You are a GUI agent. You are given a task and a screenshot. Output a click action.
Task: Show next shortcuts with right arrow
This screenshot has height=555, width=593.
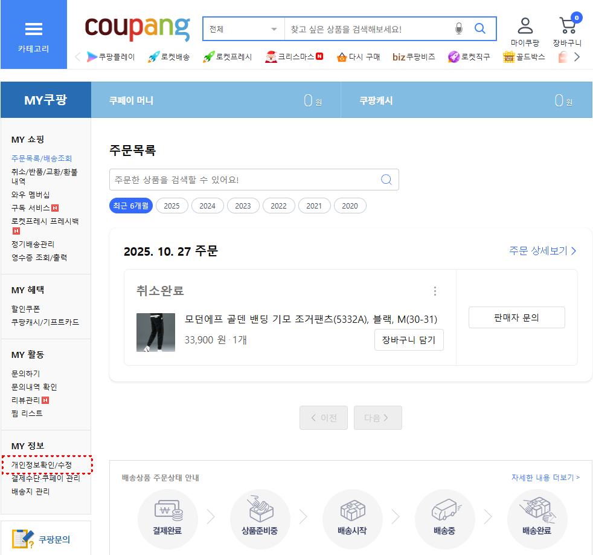[x=577, y=57]
